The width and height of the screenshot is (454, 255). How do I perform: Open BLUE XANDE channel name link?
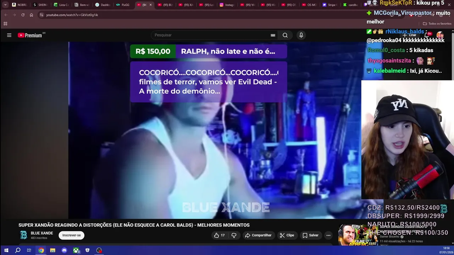tap(42, 233)
